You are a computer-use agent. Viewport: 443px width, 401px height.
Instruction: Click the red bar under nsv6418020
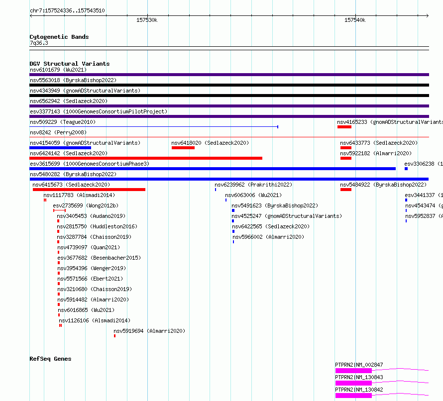pyautogui.click(x=183, y=148)
